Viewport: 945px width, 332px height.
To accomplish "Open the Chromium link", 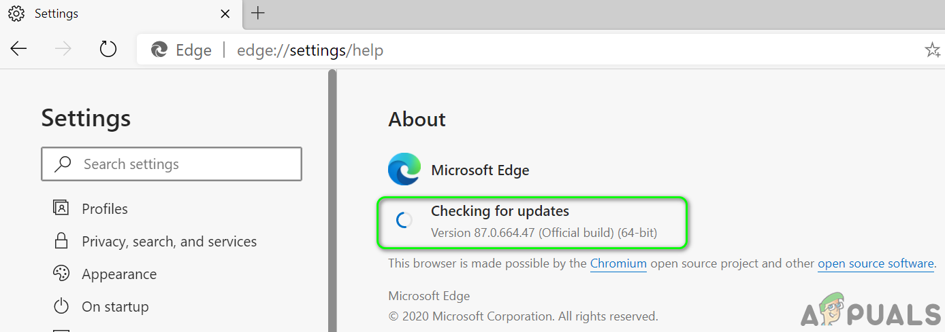I will point(618,263).
